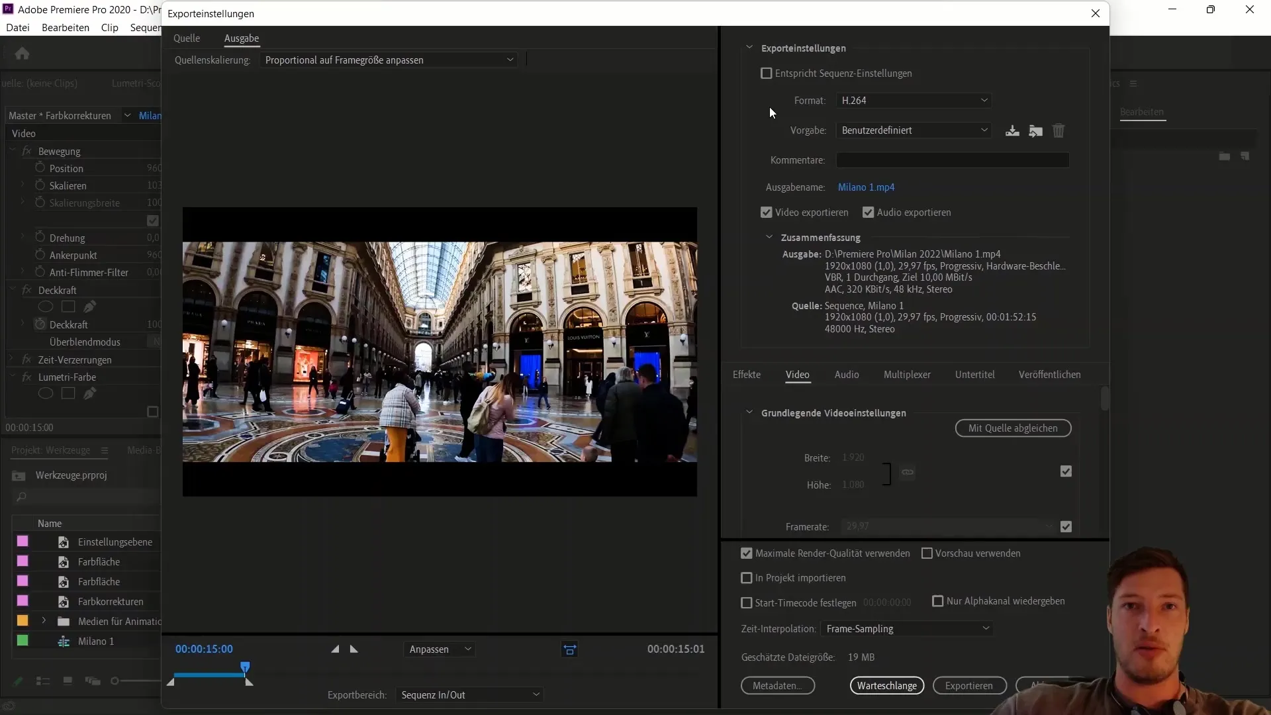
Task: Open Exportbereich Sequenz In/Out dropdown
Action: (x=469, y=695)
